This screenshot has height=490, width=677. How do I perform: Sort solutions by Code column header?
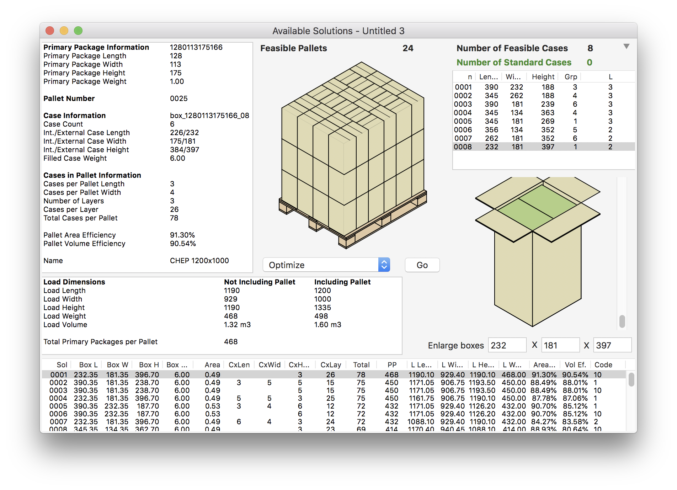pyautogui.click(x=607, y=365)
